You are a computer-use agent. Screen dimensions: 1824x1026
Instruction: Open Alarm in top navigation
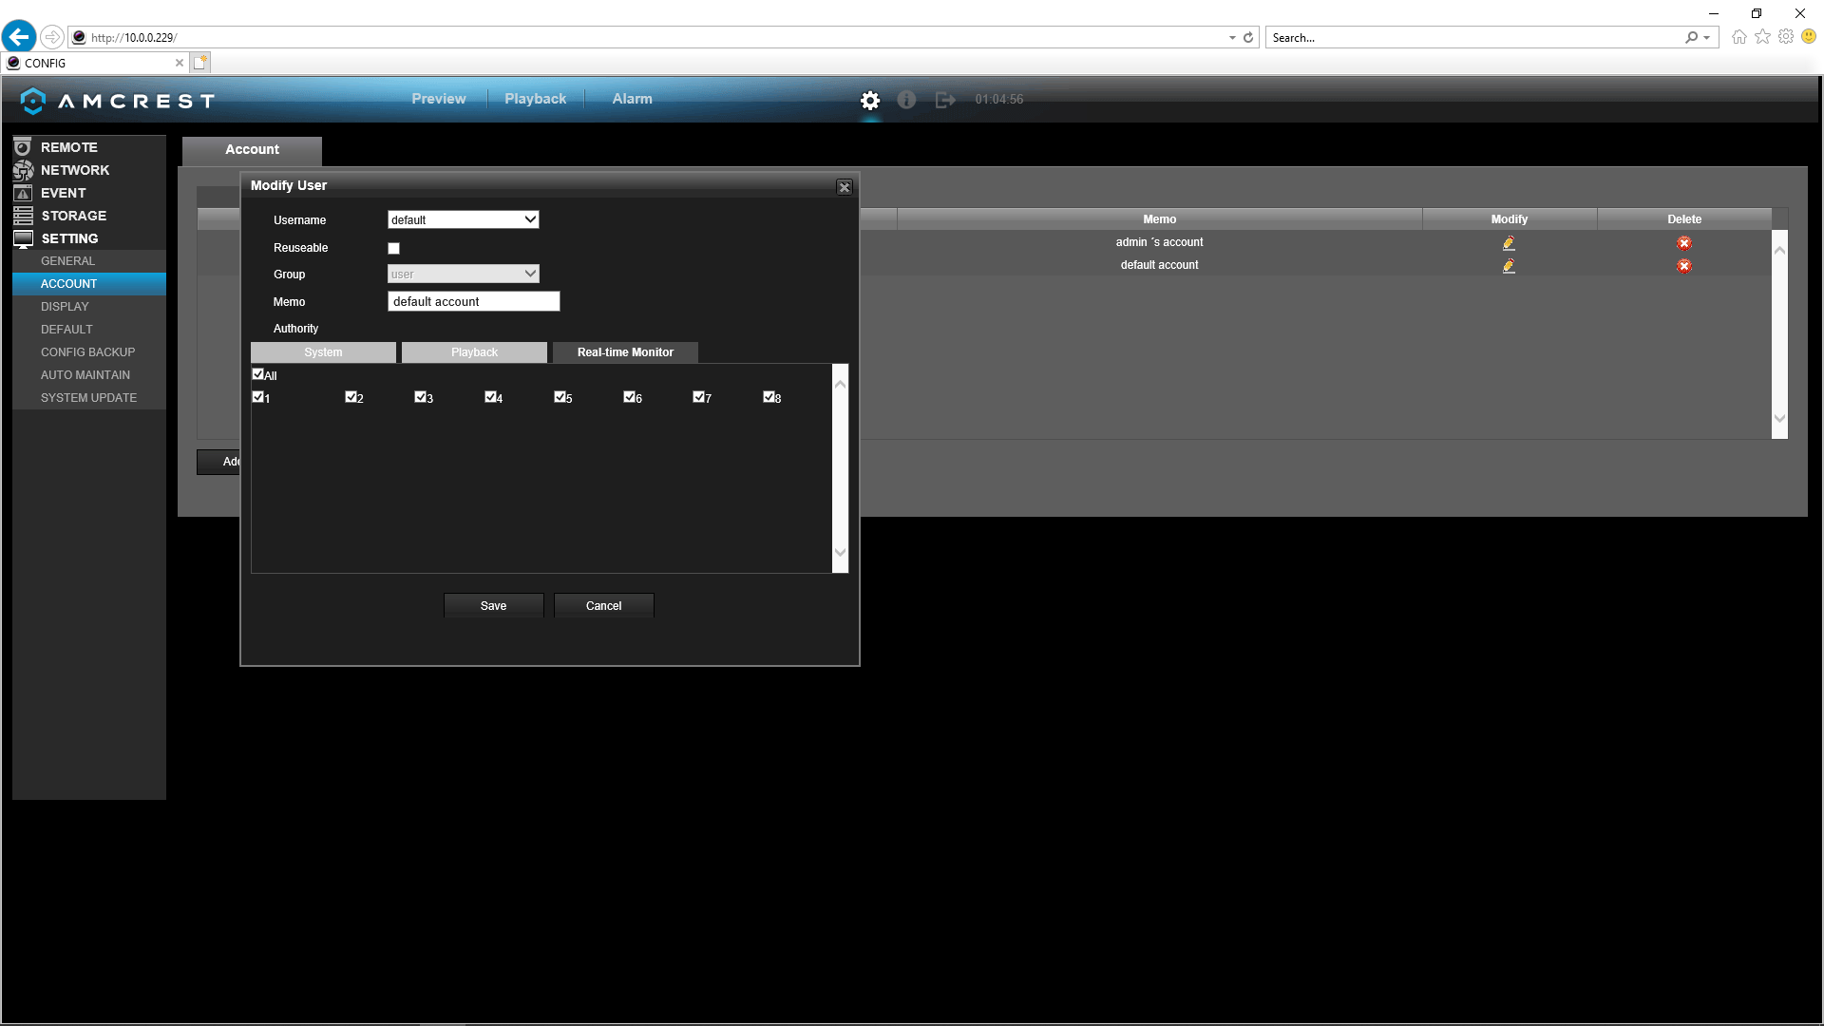click(x=632, y=99)
